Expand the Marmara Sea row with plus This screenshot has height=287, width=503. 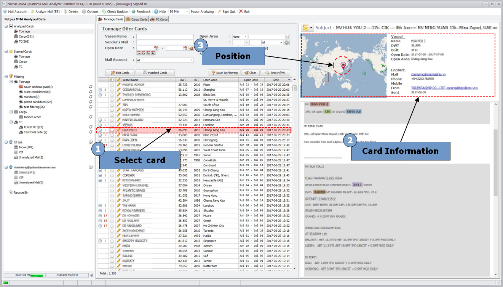point(100,120)
